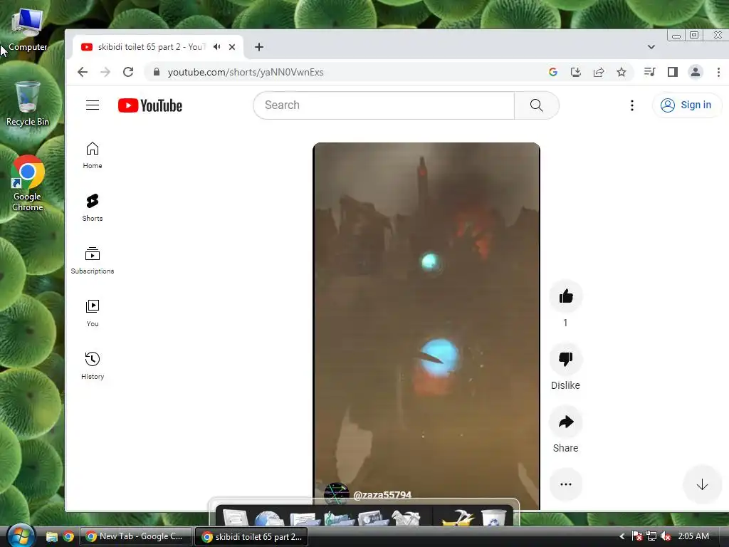Select the Computer desktop icon
The image size is (729, 547).
tap(28, 28)
